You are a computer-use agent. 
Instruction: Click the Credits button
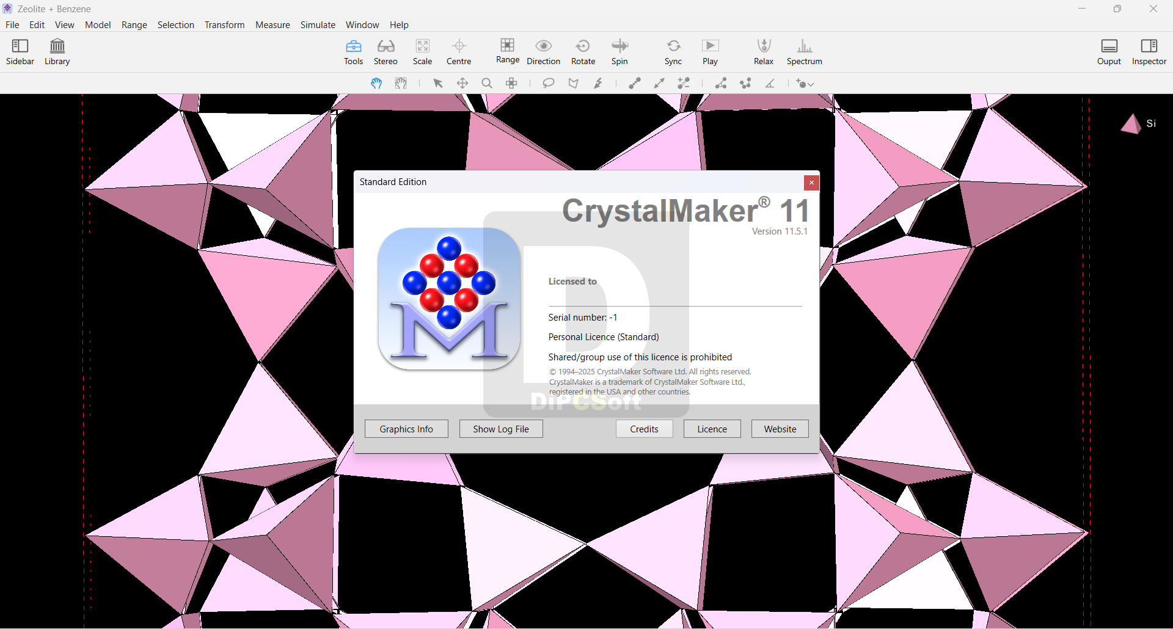tap(645, 429)
